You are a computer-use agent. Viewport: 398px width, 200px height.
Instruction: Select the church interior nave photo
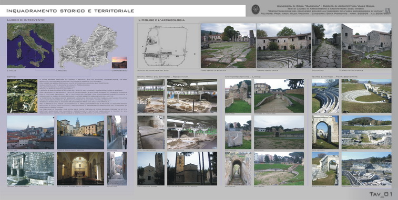pos(80,169)
